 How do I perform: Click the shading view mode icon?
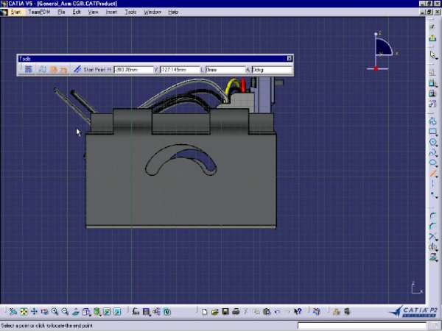pyautogui.click(x=97, y=312)
